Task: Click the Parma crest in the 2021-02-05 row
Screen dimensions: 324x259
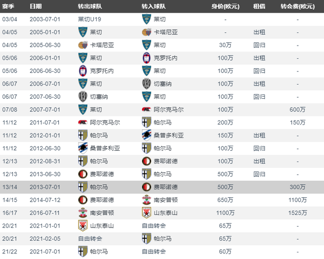Action: [146, 239]
